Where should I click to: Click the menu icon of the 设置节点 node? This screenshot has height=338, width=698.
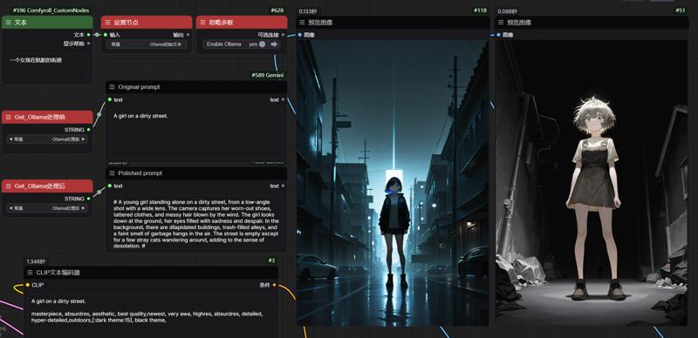click(x=107, y=23)
